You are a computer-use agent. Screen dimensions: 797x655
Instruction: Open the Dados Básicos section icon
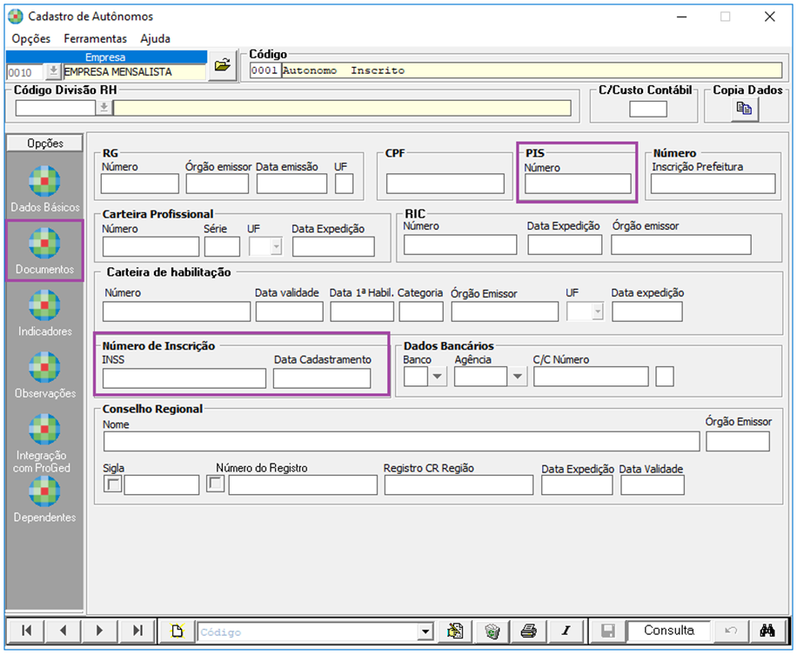tap(44, 182)
